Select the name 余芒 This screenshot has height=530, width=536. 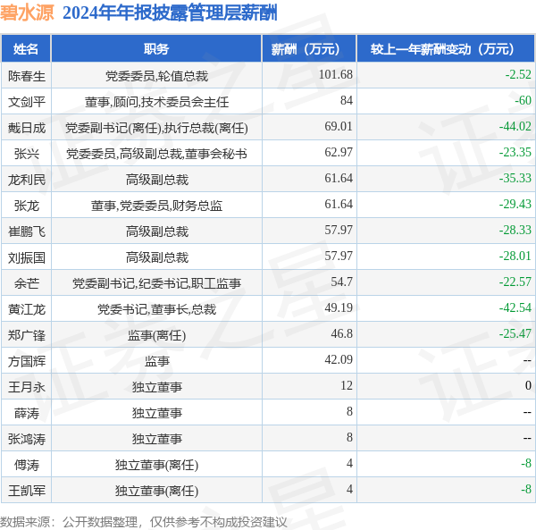pyautogui.click(x=27, y=283)
